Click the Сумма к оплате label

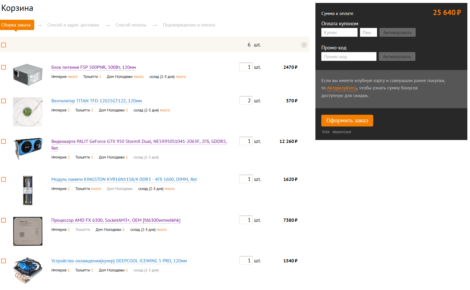point(337,14)
